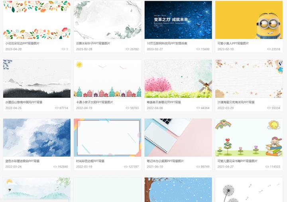The height and width of the screenshot is (202, 287).
Task: Open the 可爱儿童花朵书籍PPT背景图片 title
Action: [238, 161]
